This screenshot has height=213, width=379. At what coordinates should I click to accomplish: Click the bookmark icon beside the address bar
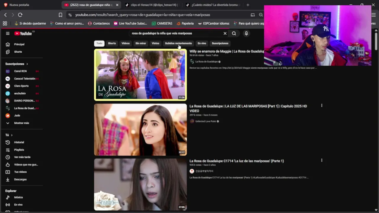click(60, 15)
